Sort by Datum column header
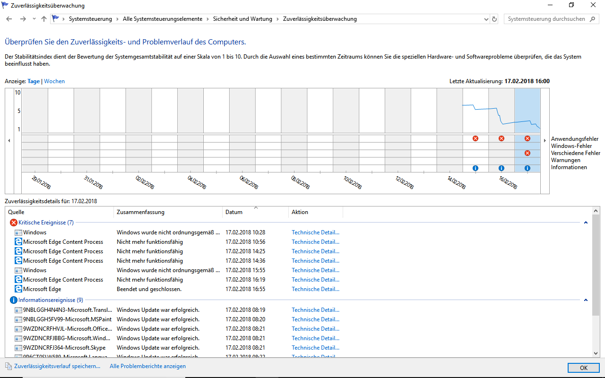The image size is (605, 378). coord(255,212)
